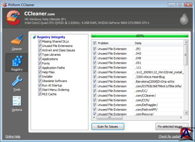
Task: Select the .1rc2_20090112_Win32Intel_install row
Action: [159, 72]
